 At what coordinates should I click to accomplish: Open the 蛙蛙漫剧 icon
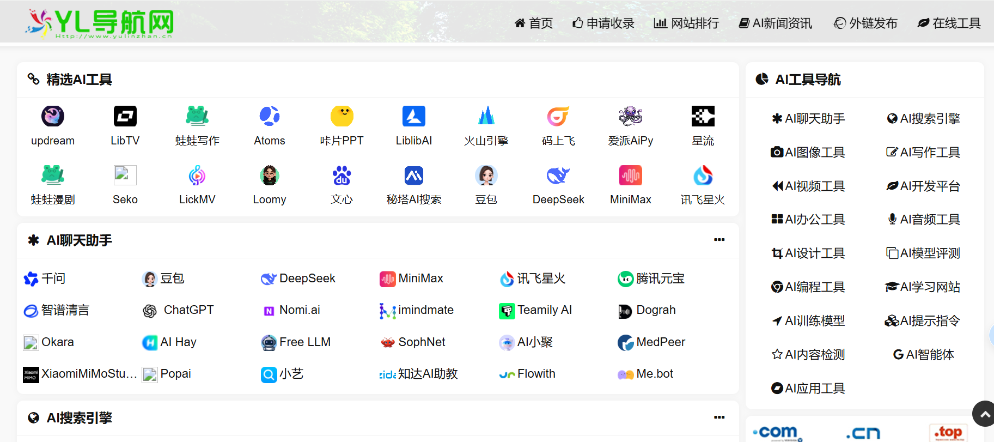[53, 175]
